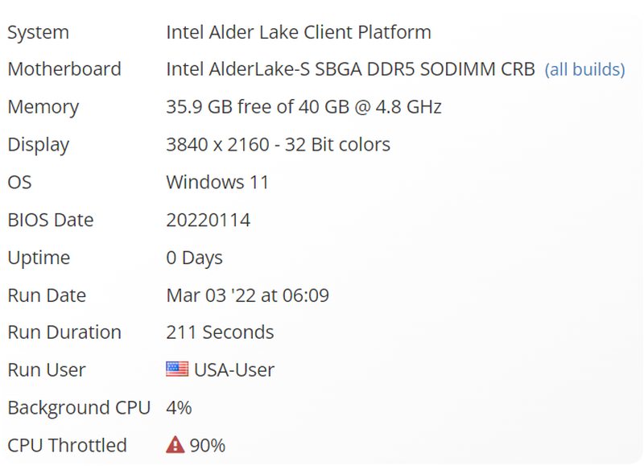Click the USA-User run user name

point(234,370)
